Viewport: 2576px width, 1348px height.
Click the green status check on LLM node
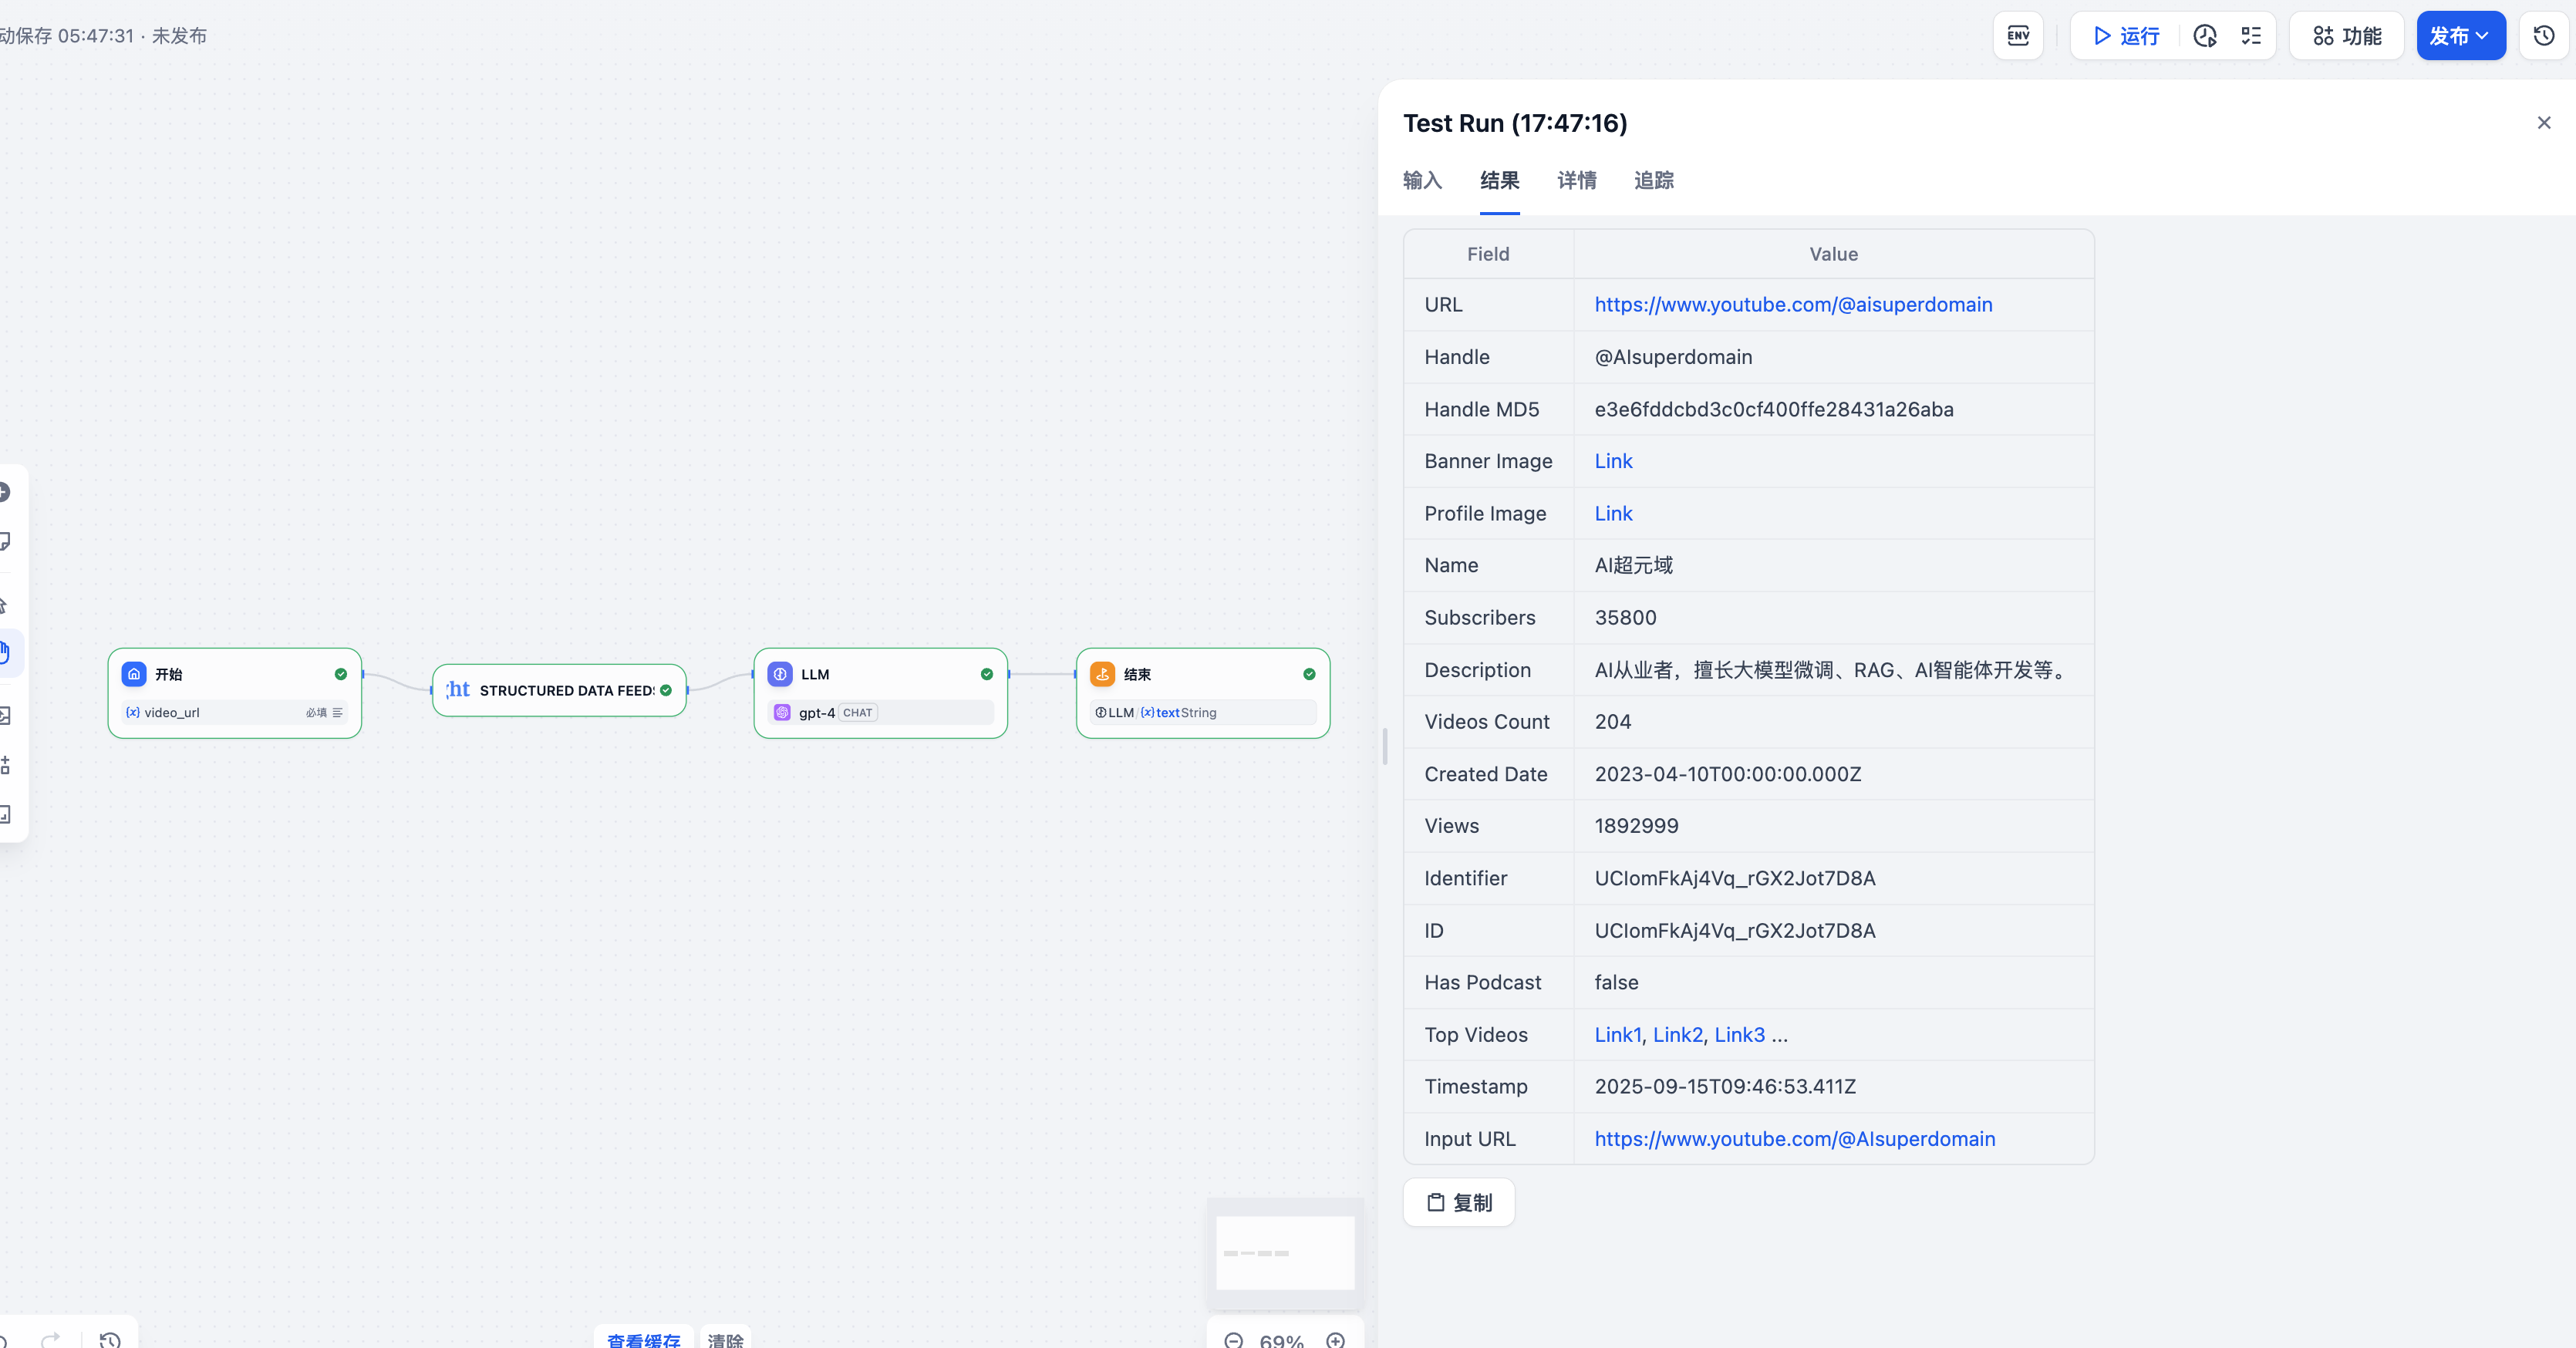pos(987,674)
